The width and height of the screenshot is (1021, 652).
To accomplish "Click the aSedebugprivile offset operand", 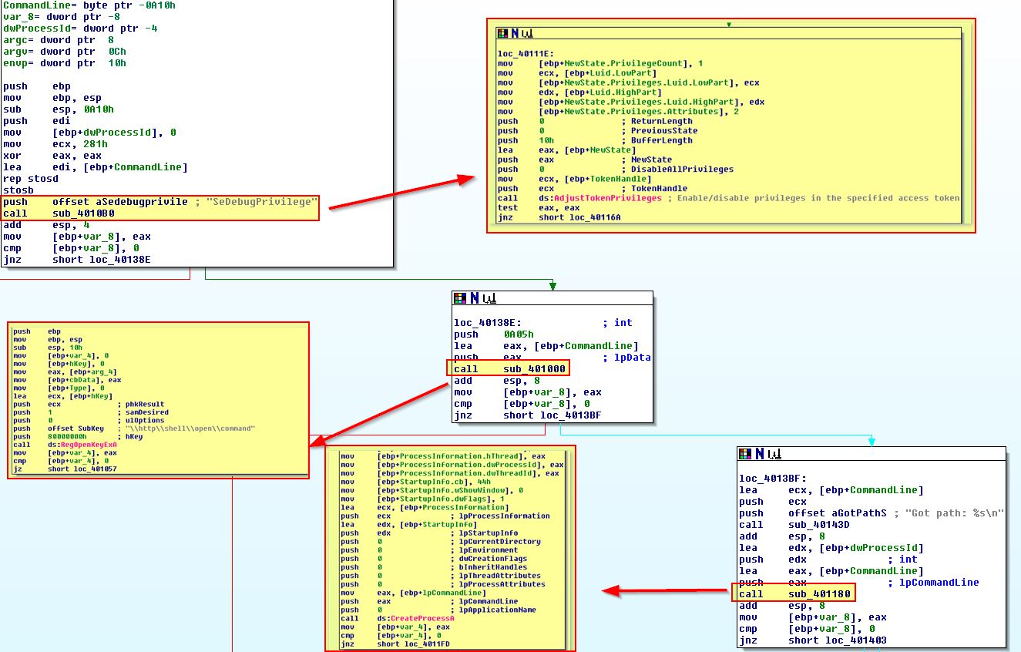I will [120, 202].
